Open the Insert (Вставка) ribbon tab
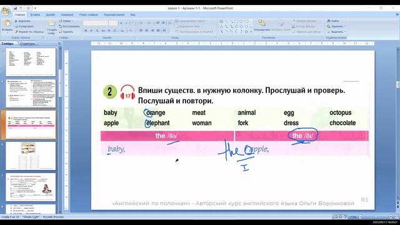Screen dimensions: 400x225 coord(35,15)
